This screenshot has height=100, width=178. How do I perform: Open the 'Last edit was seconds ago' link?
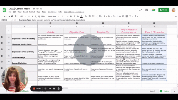(x=74, y=12)
